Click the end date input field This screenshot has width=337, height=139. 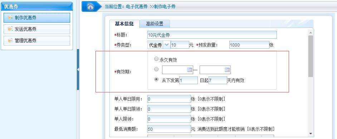pyautogui.click(x=215, y=70)
